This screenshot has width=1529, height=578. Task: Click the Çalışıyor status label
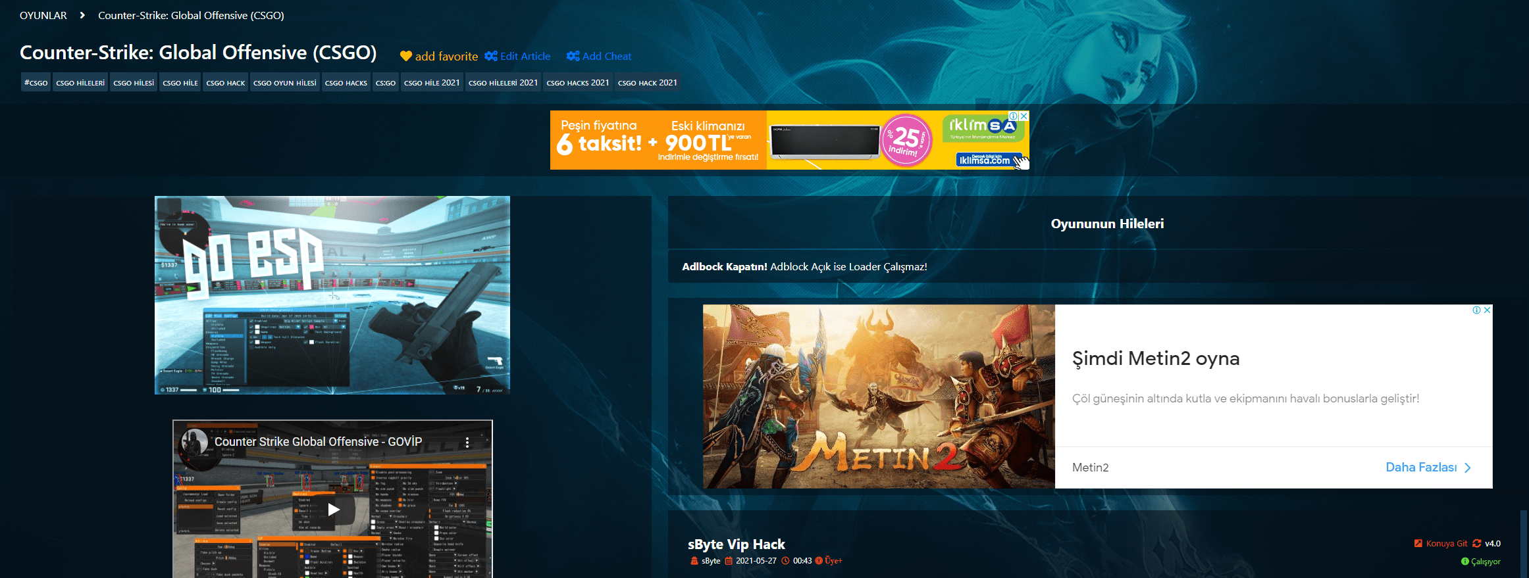1486,562
